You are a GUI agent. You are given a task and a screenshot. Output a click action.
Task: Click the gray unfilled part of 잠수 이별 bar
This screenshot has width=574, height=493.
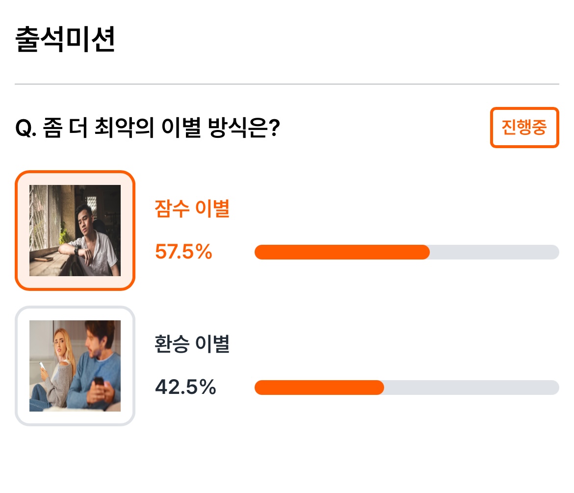pyautogui.click(x=494, y=252)
